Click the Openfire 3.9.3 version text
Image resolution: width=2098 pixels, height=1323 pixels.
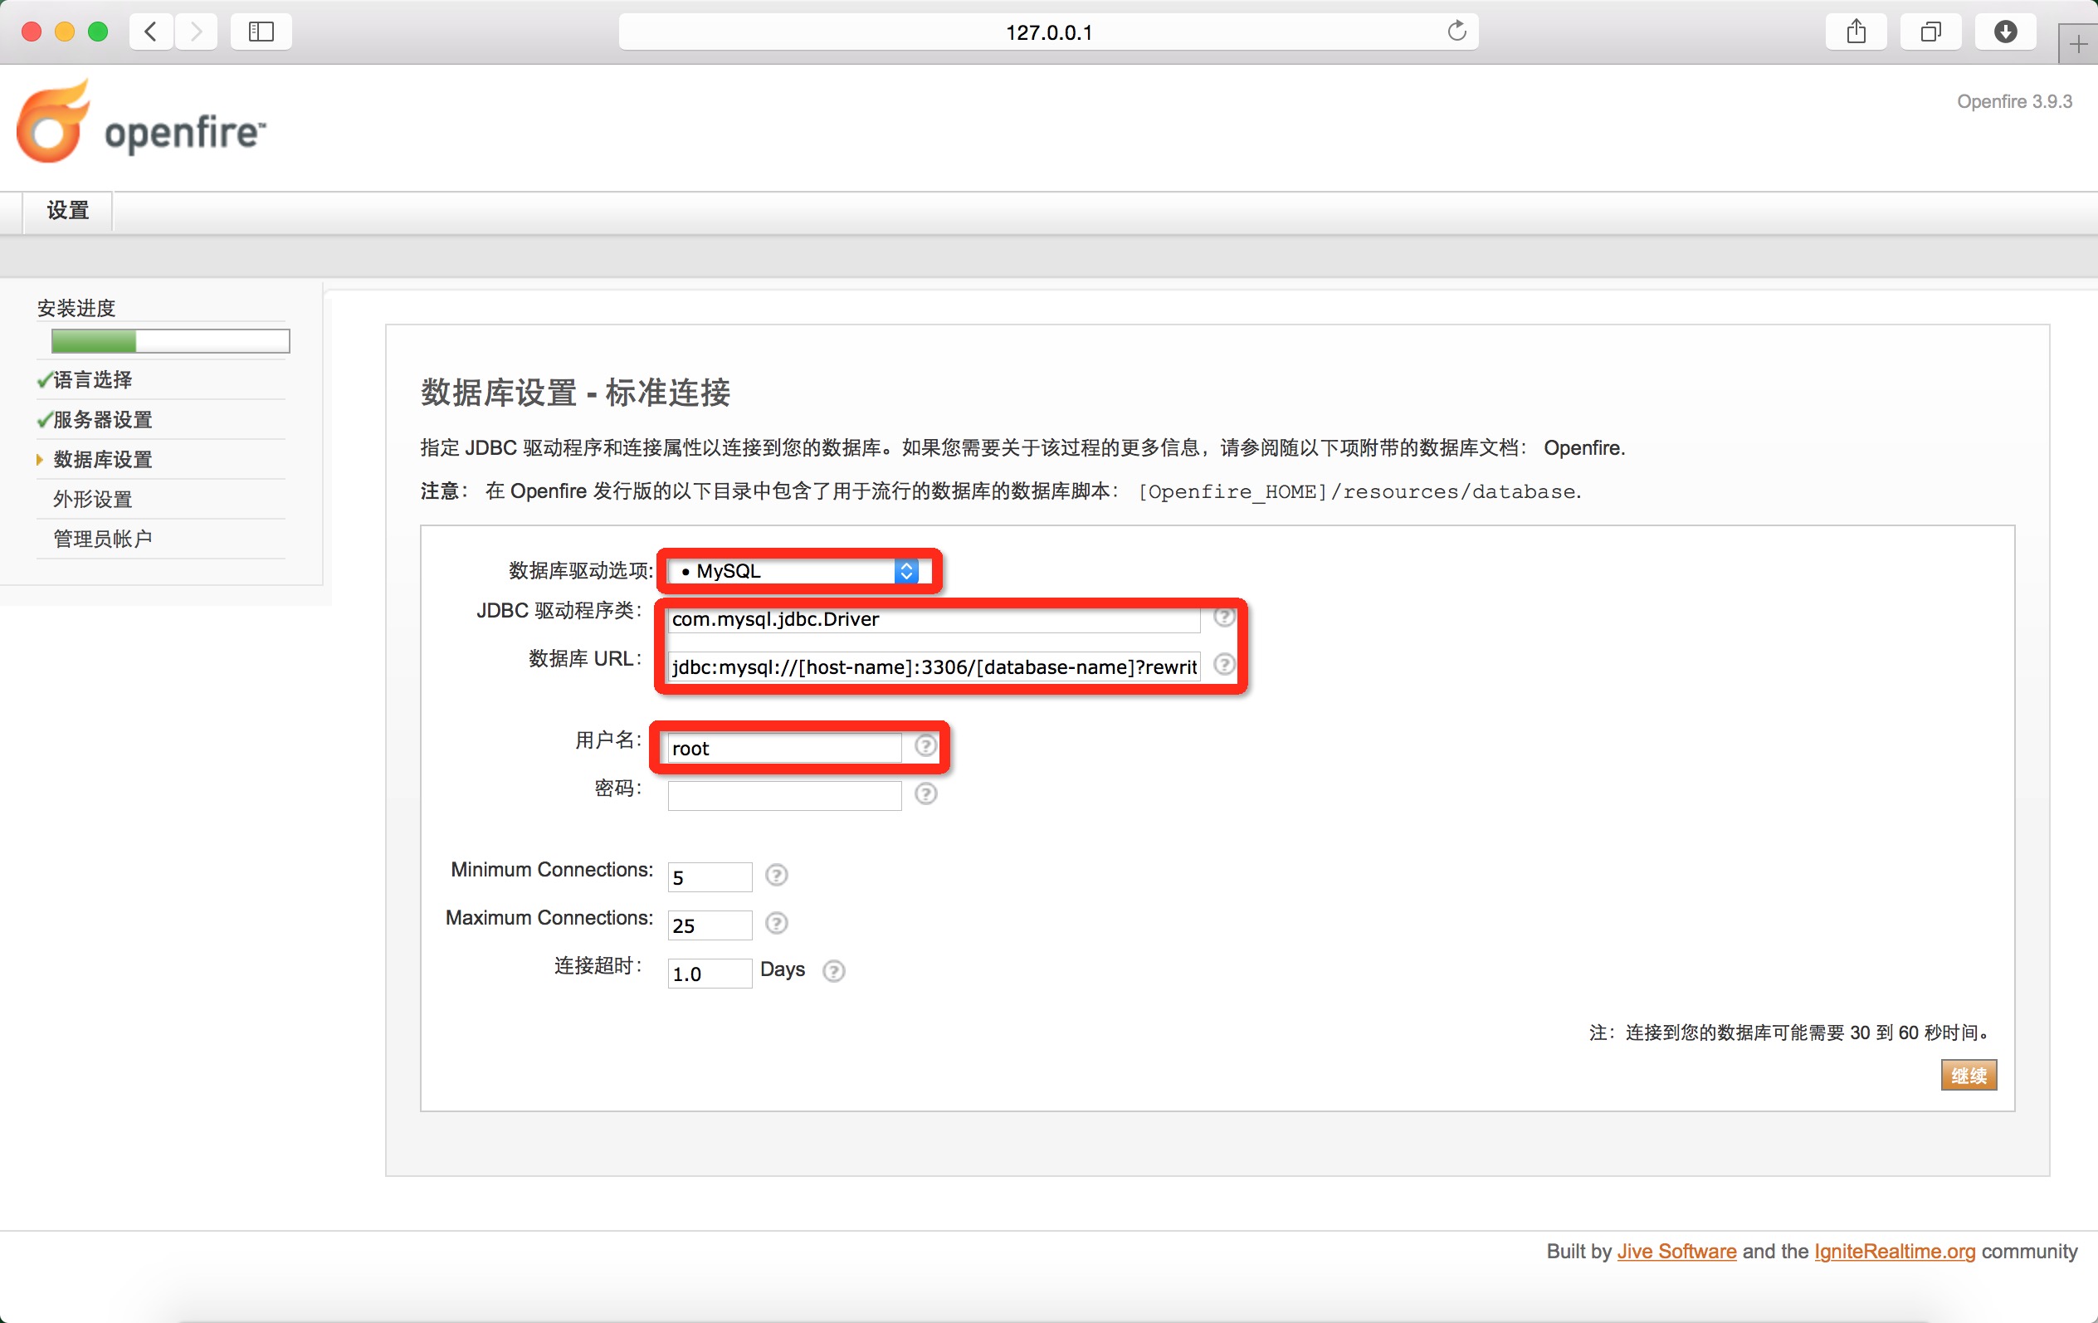(2014, 101)
